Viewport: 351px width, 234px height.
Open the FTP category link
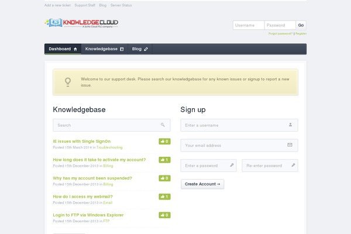[x=106, y=221]
